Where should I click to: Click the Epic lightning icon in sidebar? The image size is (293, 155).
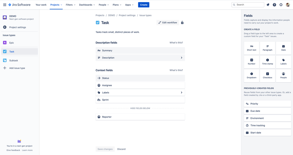tap(5, 43)
